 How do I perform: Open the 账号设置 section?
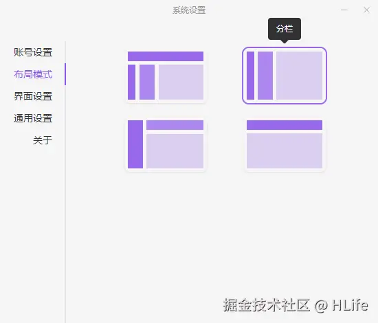(x=33, y=52)
